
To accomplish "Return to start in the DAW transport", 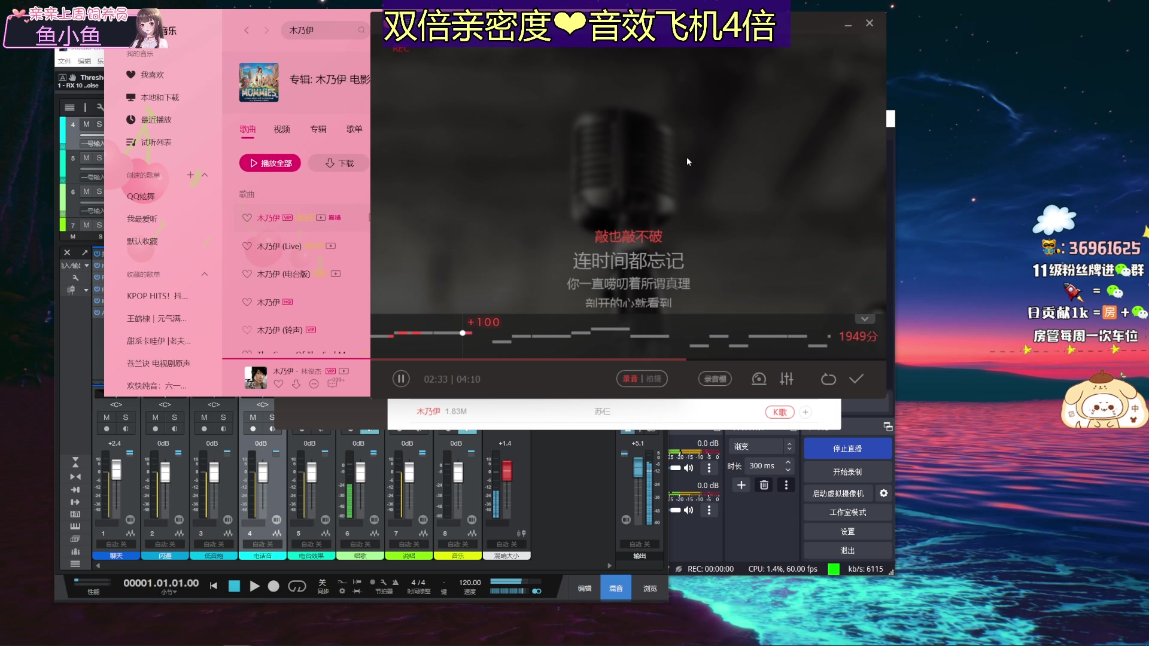I will 214,586.
